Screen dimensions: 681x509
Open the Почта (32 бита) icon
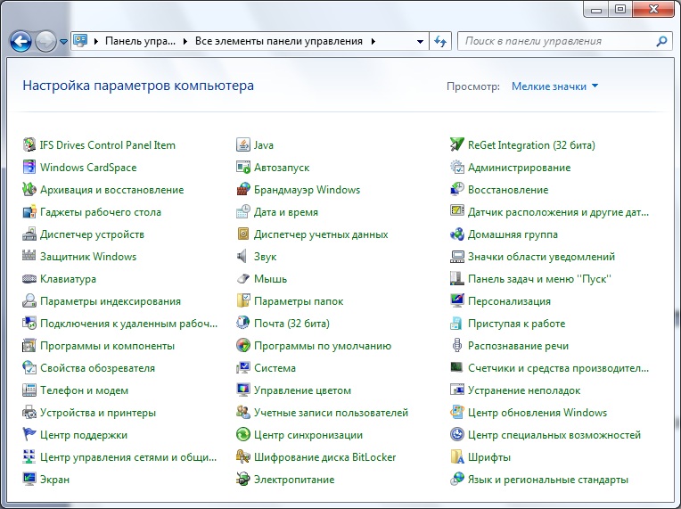[243, 323]
